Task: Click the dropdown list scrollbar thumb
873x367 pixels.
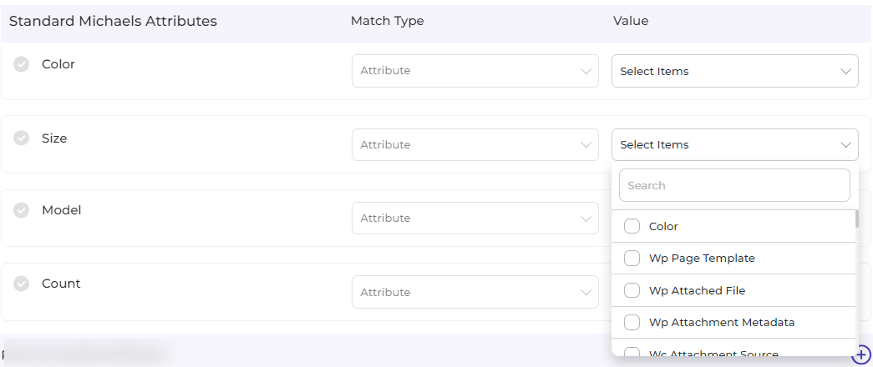Action: [855, 219]
